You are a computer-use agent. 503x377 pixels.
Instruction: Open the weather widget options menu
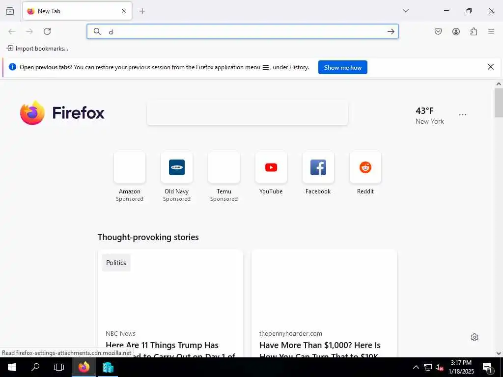click(x=463, y=115)
